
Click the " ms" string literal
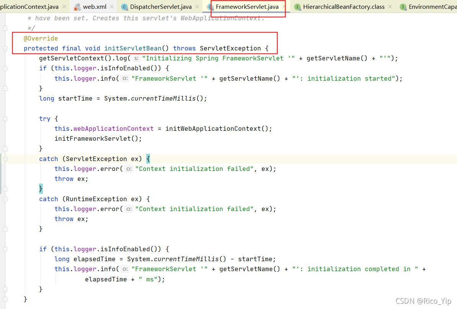pos(148,279)
